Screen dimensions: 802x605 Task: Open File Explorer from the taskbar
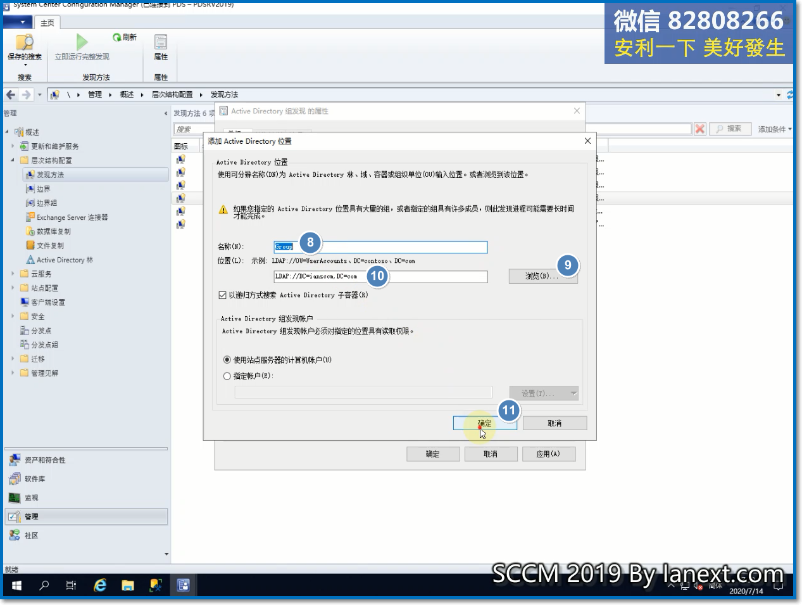128,585
